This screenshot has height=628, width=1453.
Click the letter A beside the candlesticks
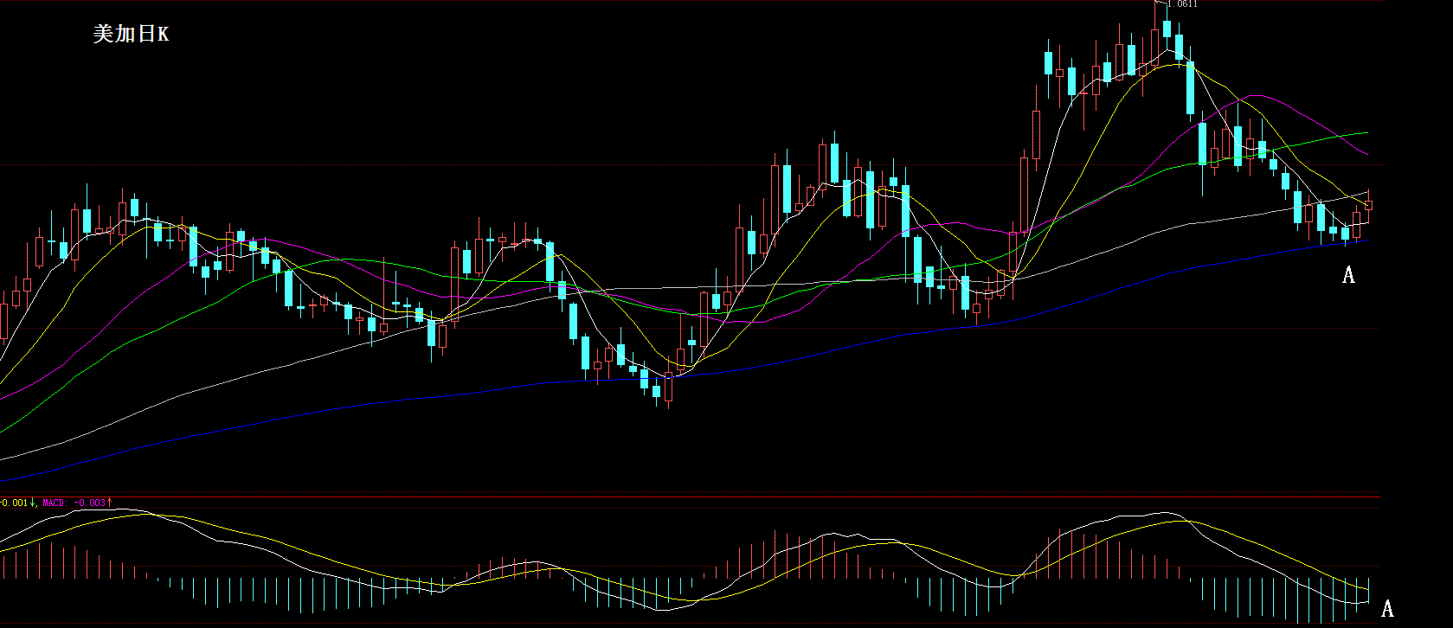[x=1348, y=275]
